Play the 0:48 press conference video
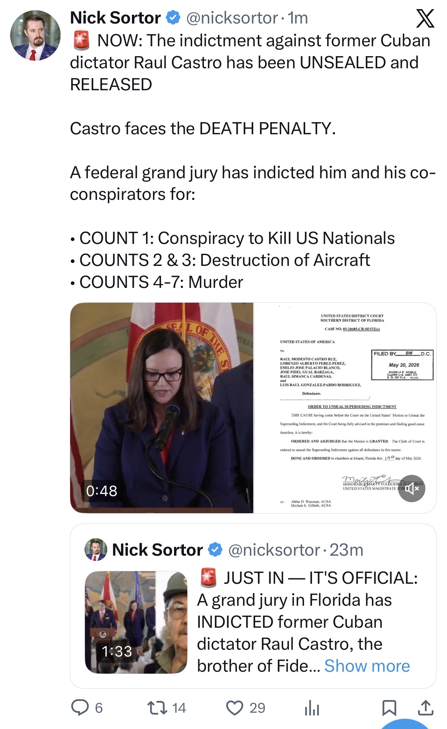447x729 pixels. 162,408
